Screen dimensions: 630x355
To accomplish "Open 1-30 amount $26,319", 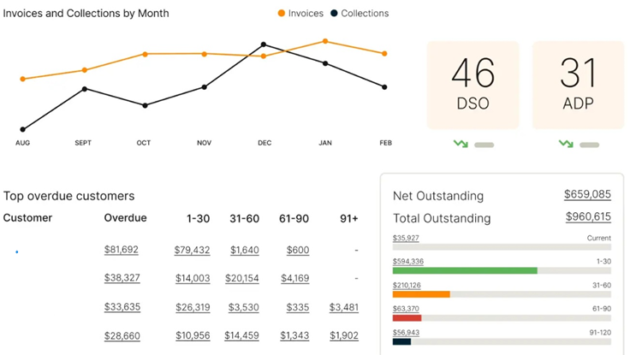I will [x=193, y=308].
